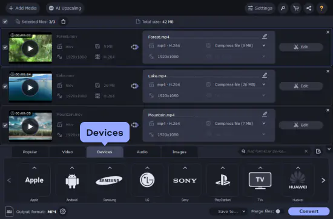Open the Save to dropdown arrow
The width and height of the screenshot is (333, 219).
(x=244, y=211)
